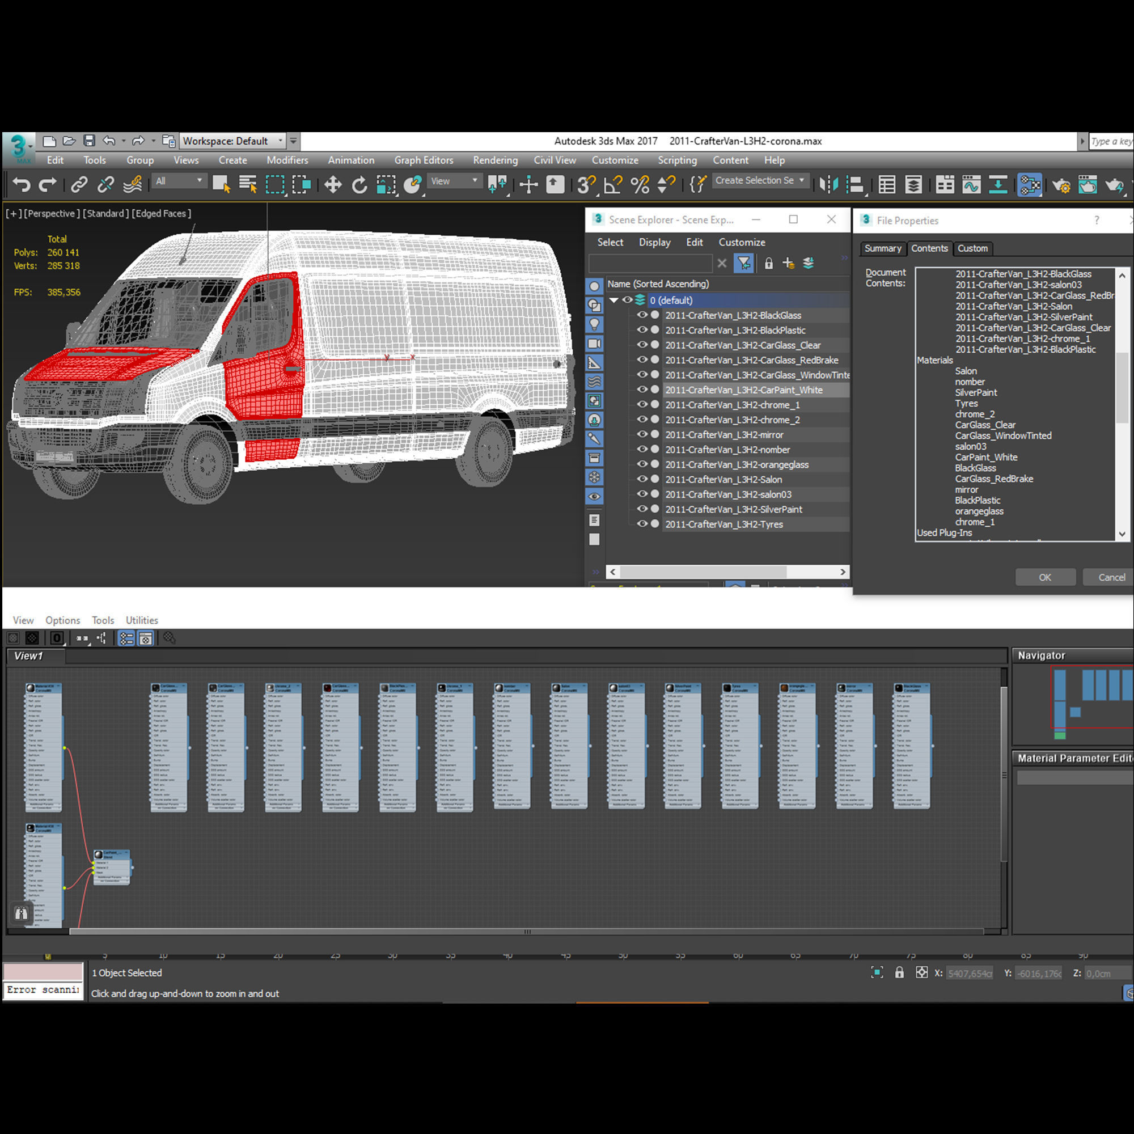Switch to the Summary tab
The image size is (1134, 1134).
(x=882, y=248)
